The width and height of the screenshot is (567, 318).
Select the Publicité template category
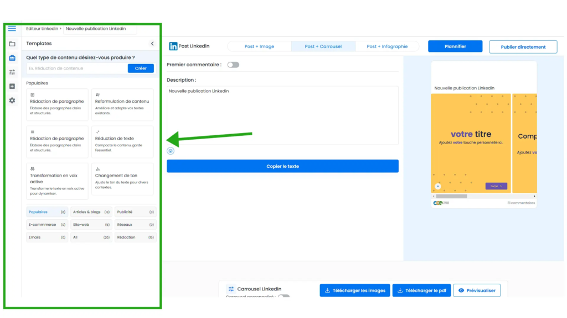click(x=135, y=212)
